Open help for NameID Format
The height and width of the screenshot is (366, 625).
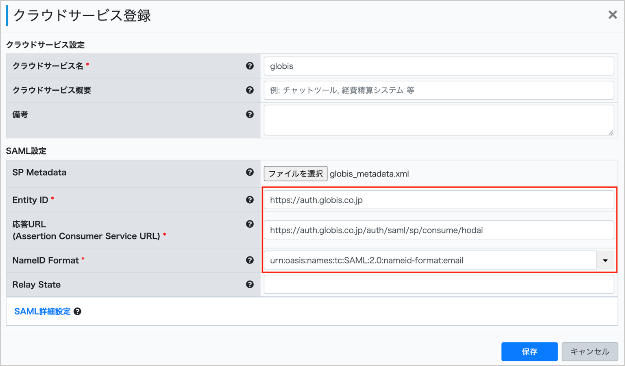coord(250,260)
